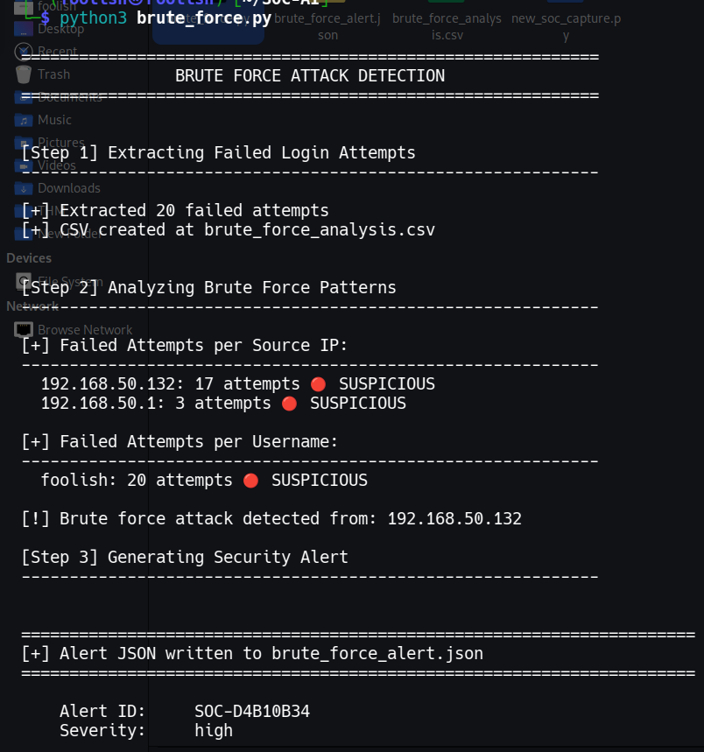The height and width of the screenshot is (752, 704).
Task: Click the Browse Network icon
Action: tap(84, 330)
